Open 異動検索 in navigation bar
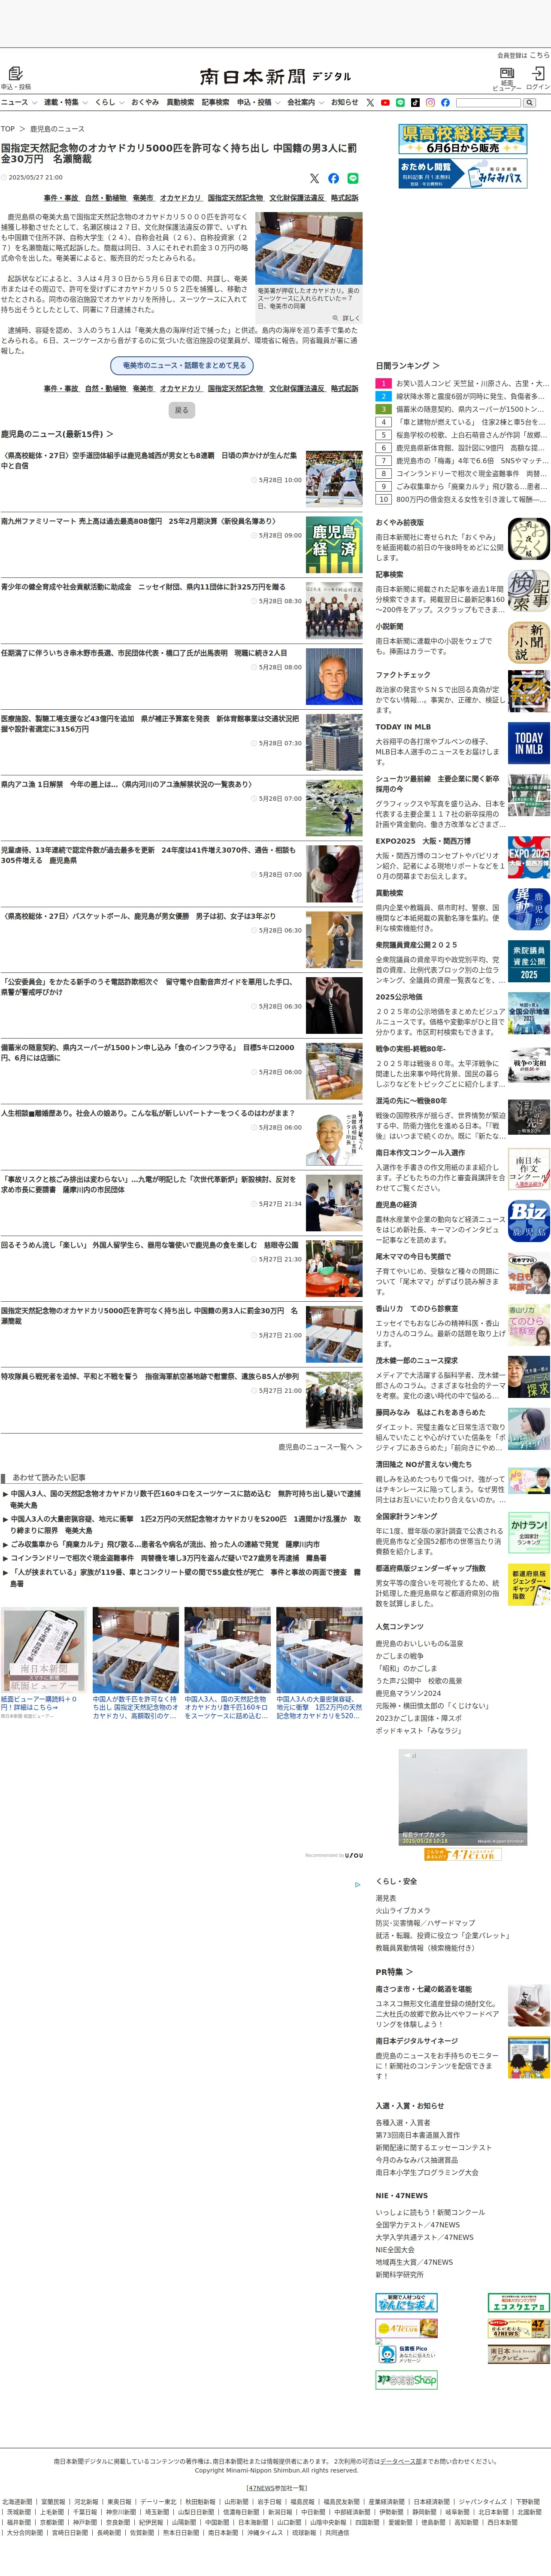Image resolution: width=551 pixels, height=2576 pixels. tap(180, 102)
